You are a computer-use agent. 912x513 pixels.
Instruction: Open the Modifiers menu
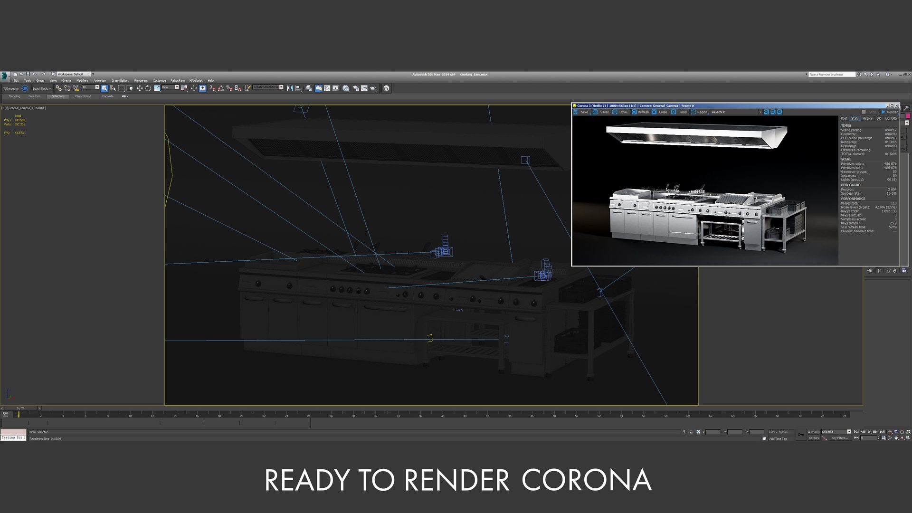point(82,81)
